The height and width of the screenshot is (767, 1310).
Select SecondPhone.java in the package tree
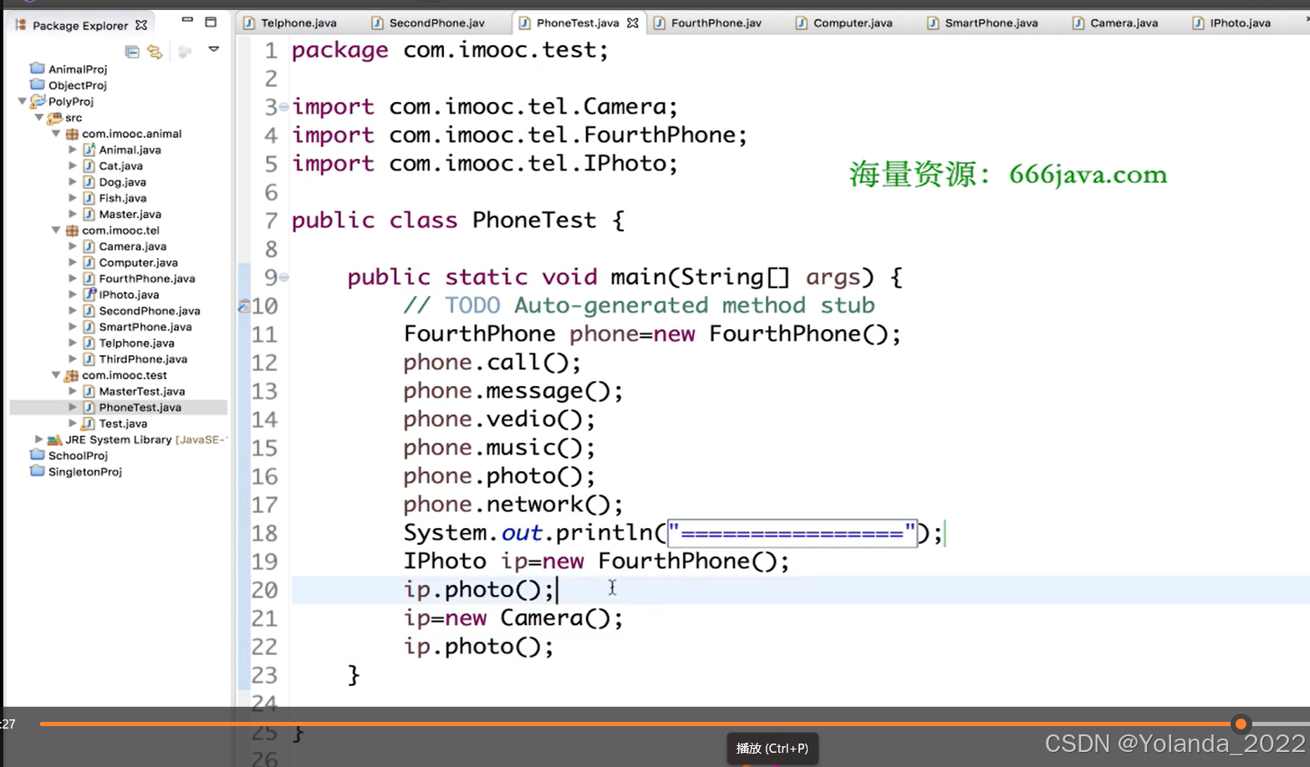coord(150,311)
